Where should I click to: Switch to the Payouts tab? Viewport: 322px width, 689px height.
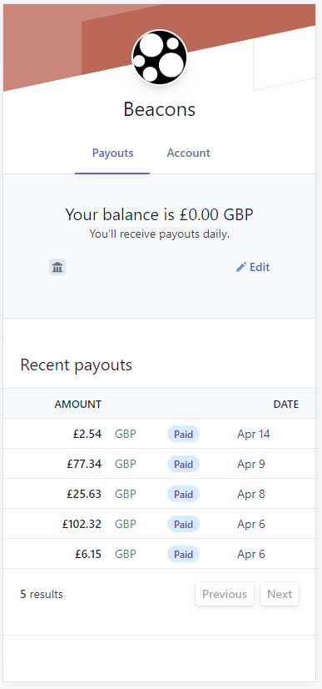pos(112,153)
